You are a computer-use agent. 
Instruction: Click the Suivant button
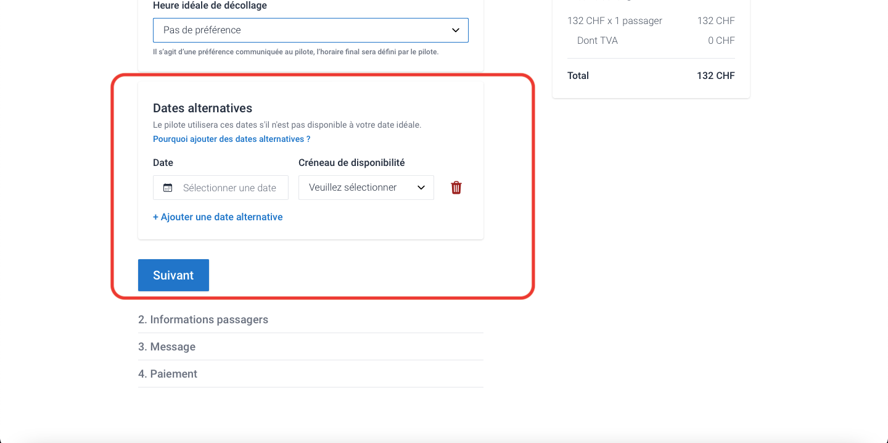(x=173, y=275)
